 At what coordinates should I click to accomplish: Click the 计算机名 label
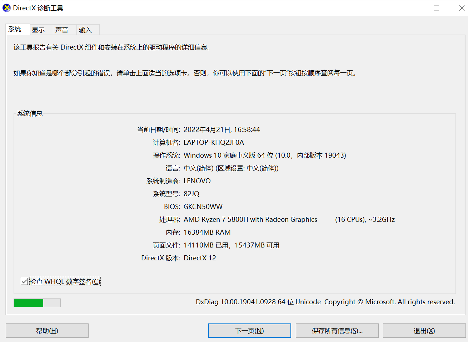[166, 142]
